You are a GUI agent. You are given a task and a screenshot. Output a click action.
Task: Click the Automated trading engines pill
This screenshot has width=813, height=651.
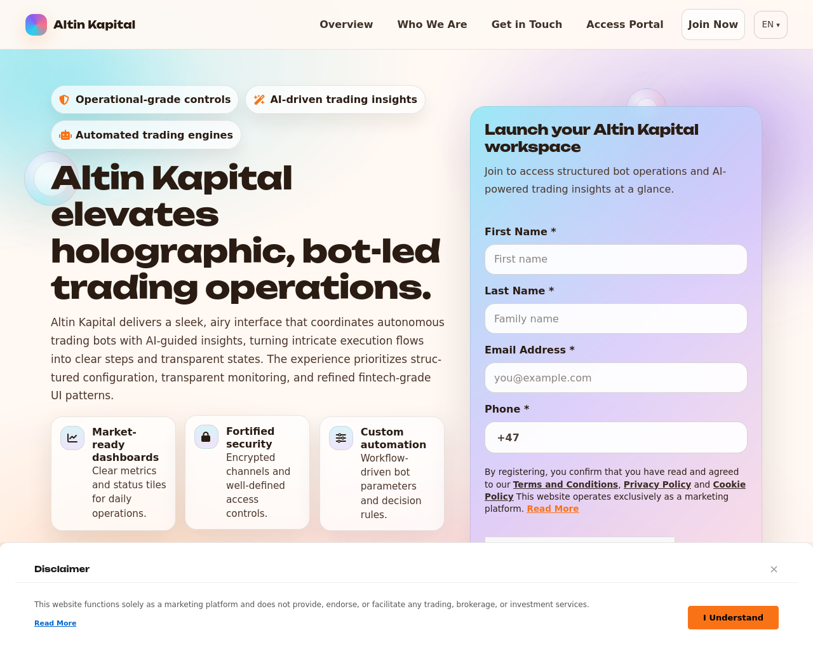click(x=146, y=135)
